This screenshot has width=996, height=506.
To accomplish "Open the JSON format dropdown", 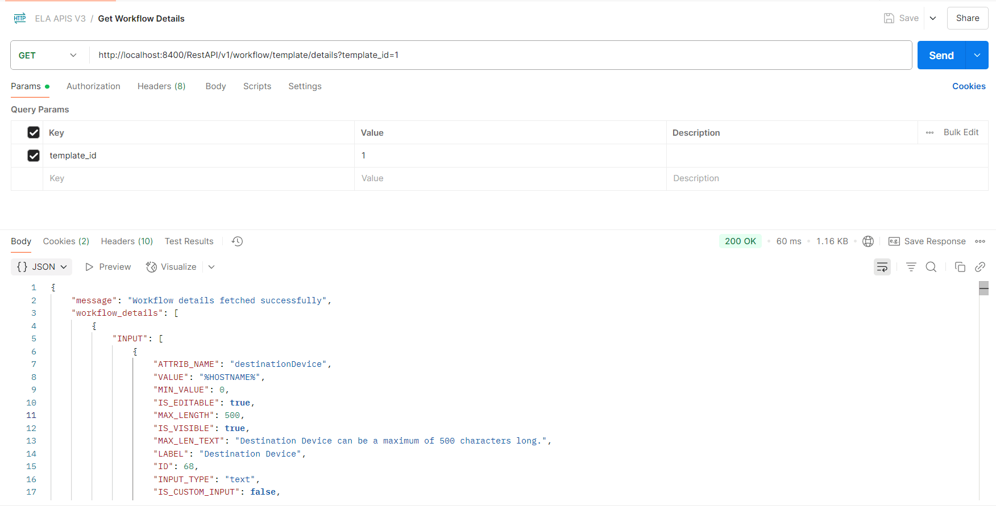I will pyautogui.click(x=42, y=267).
